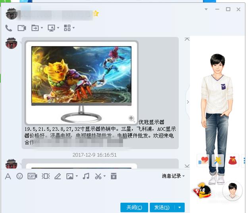Share music with the note icon

tap(86, 176)
